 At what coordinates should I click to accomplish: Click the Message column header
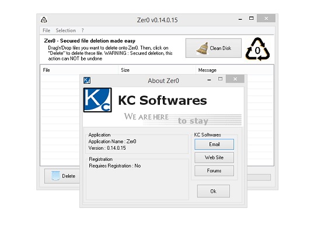(x=235, y=70)
